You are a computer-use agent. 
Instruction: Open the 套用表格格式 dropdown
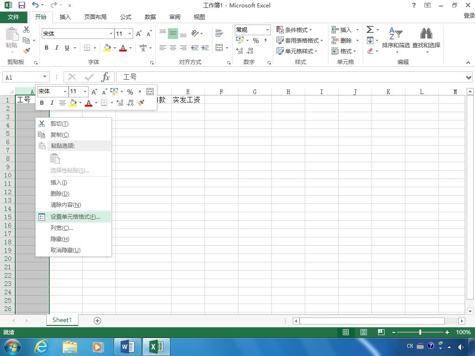300,40
